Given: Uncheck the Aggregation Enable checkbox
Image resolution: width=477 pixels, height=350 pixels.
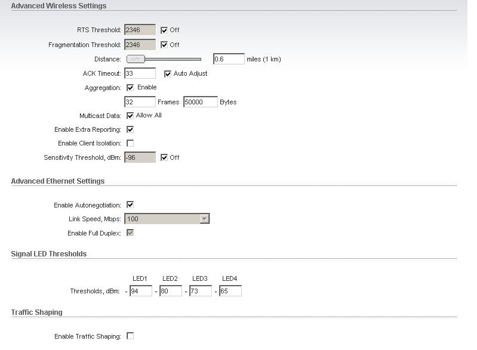Looking at the screenshot, I should 130,88.
